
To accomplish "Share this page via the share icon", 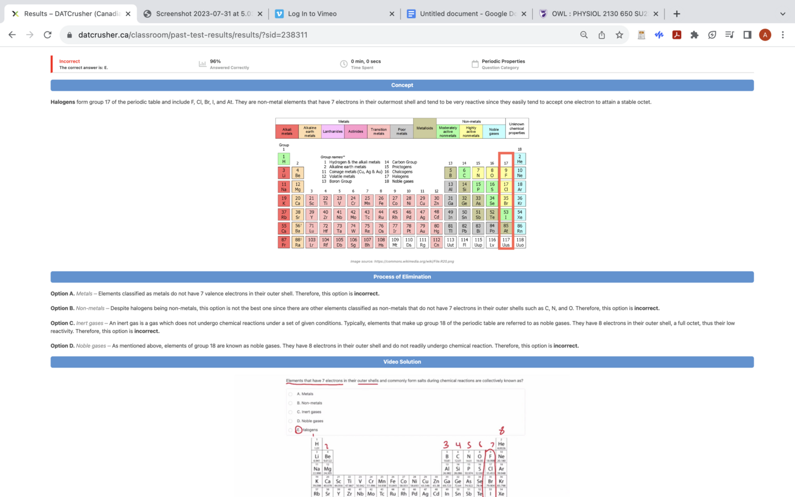I will click(x=602, y=35).
